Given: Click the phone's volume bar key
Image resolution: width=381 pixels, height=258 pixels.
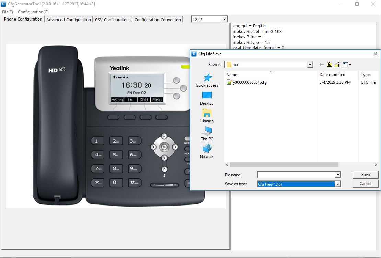Looking at the screenshot, I should (164, 185).
